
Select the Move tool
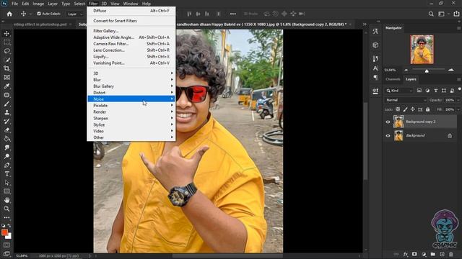(6, 34)
